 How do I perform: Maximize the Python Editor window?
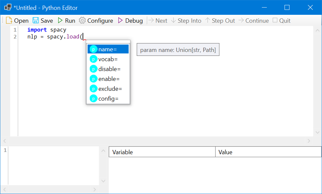[287, 7]
